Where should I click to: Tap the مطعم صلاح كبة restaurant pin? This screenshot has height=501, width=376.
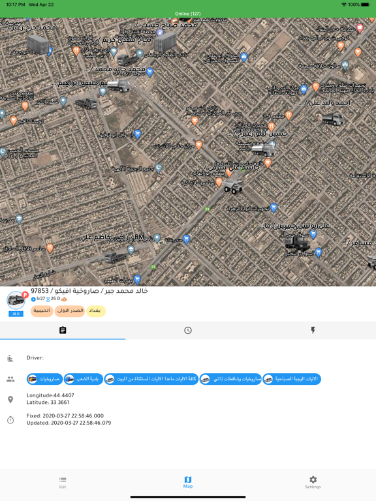point(219,182)
